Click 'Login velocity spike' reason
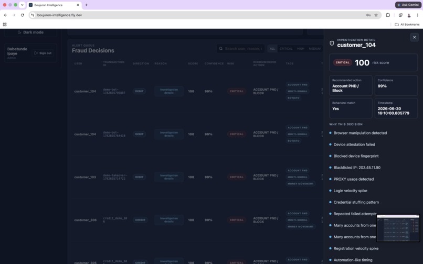Image resolution: width=423 pixels, height=264 pixels. coord(351,191)
